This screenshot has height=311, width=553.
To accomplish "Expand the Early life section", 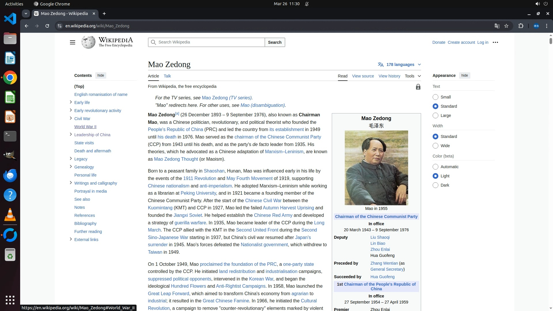I will coord(71,102).
